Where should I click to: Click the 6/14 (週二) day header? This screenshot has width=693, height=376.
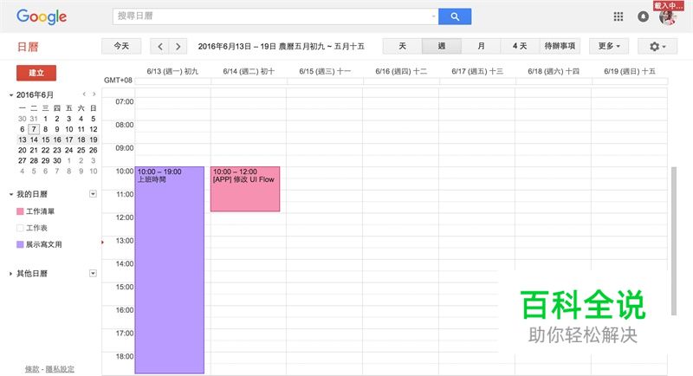click(x=249, y=71)
